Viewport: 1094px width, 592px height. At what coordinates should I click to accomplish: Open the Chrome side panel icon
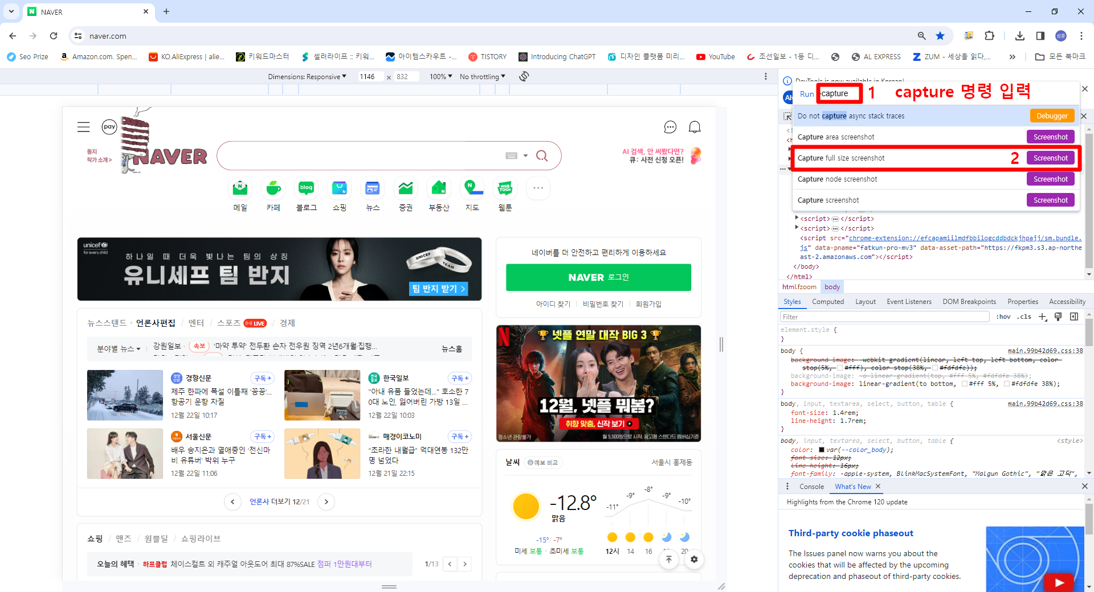(1040, 36)
